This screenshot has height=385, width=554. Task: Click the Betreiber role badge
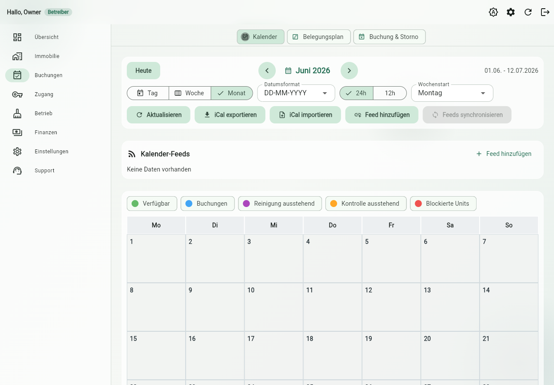point(58,12)
